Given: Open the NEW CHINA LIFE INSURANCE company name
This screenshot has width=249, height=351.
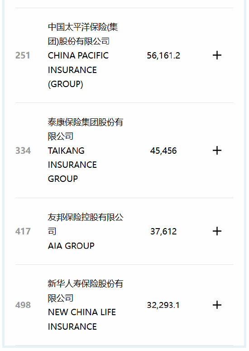Looking at the screenshot, I should [x=82, y=319].
